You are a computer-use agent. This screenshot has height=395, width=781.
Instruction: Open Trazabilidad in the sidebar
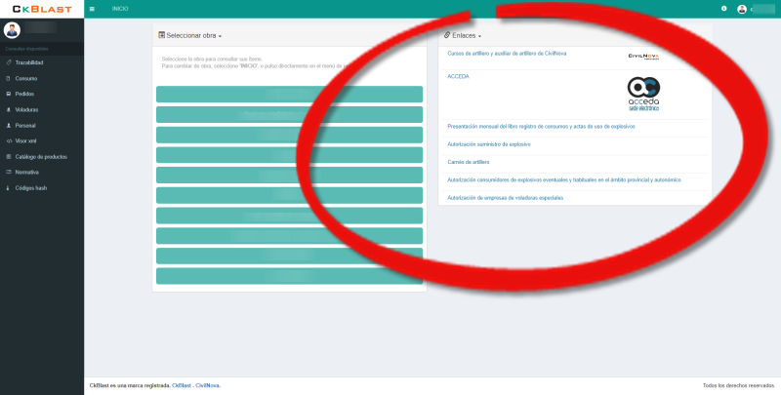pos(29,62)
